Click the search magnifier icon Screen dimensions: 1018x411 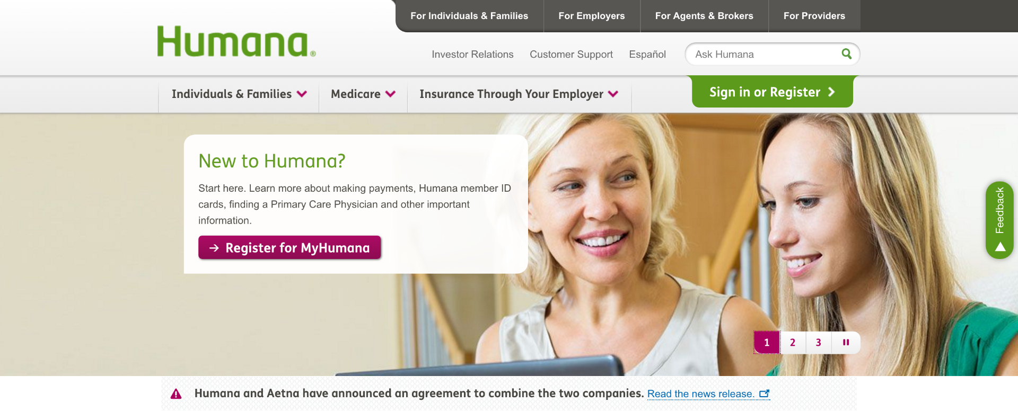click(x=846, y=53)
